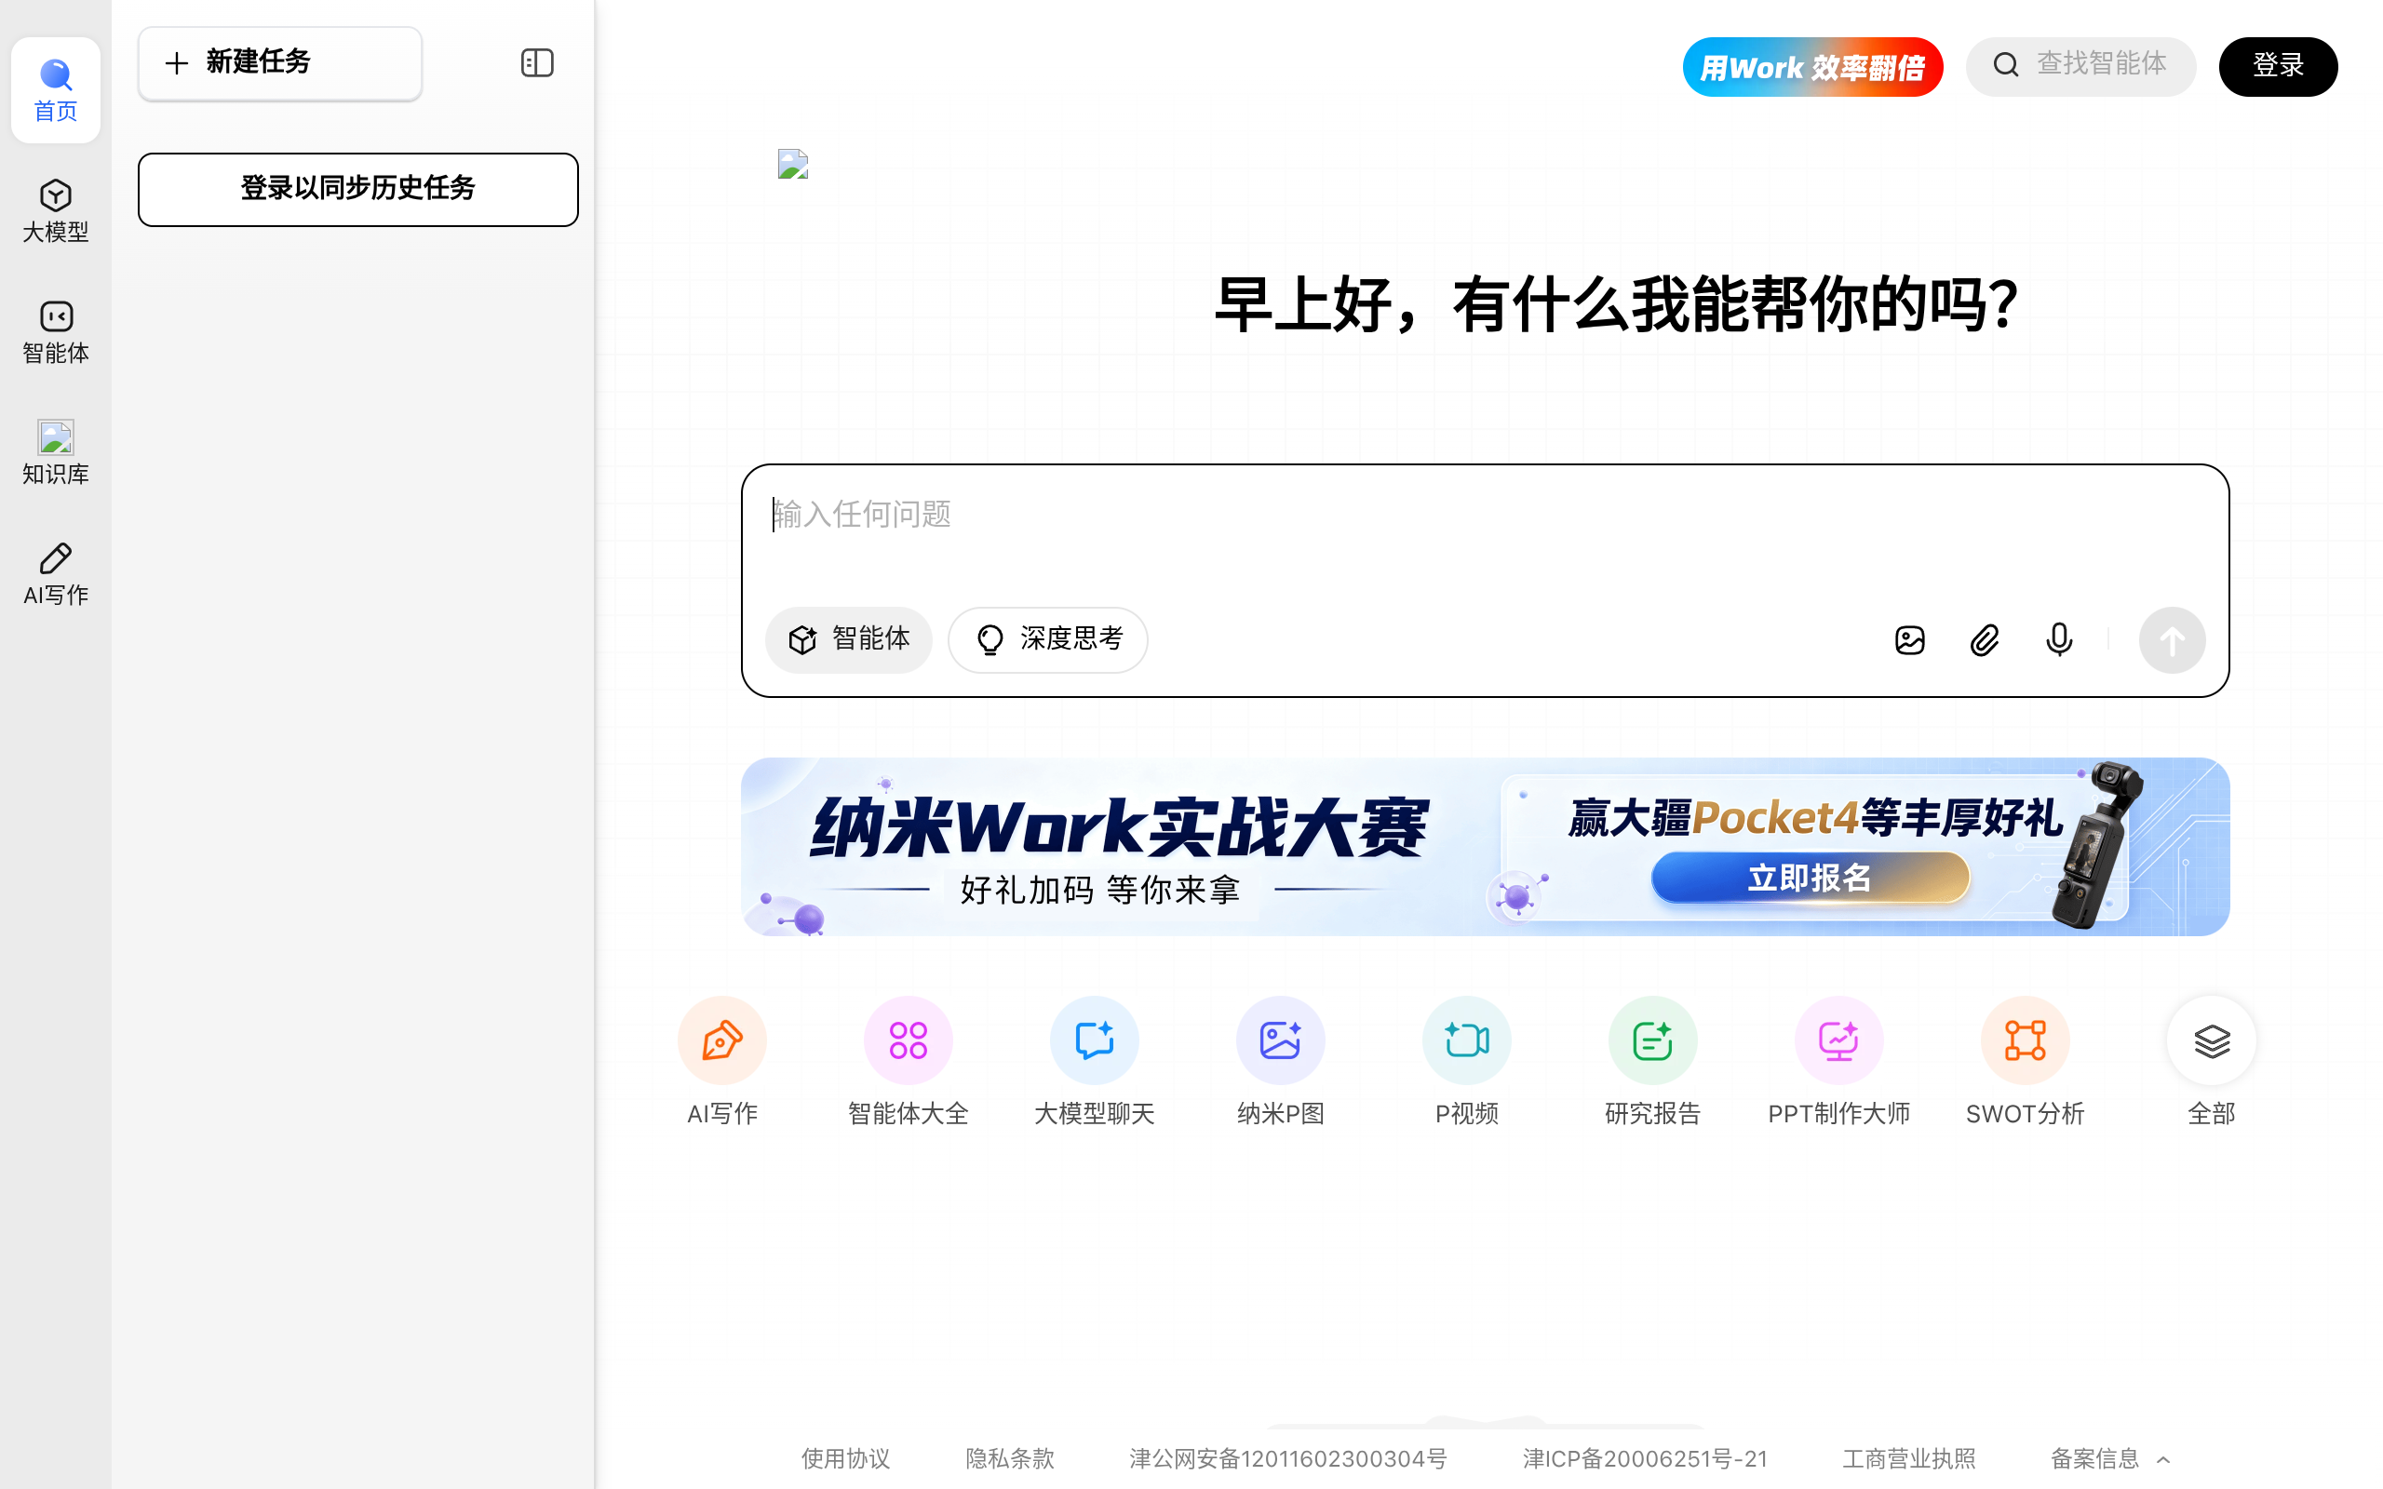Image resolution: width=2383 pixels, height=1489 pixels.
Task: Click the search magnifier icon
Action: (x=2005, y=65)
